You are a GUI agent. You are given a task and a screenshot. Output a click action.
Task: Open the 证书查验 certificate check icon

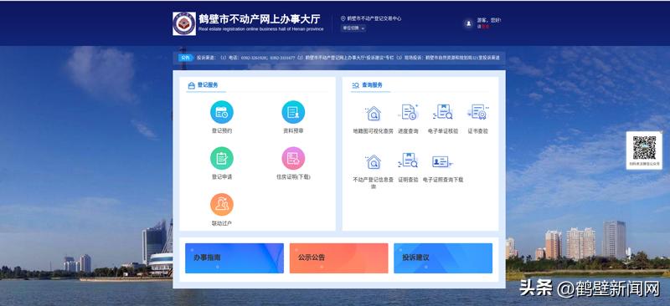pyautogui.click(x=477, y=112)
